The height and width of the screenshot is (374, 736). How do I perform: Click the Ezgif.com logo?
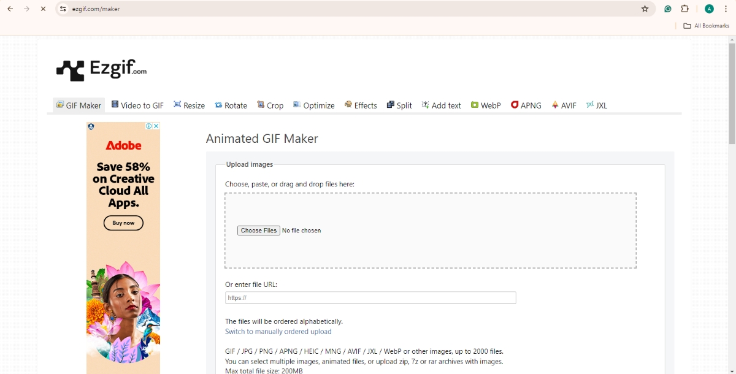pos(101,70)
